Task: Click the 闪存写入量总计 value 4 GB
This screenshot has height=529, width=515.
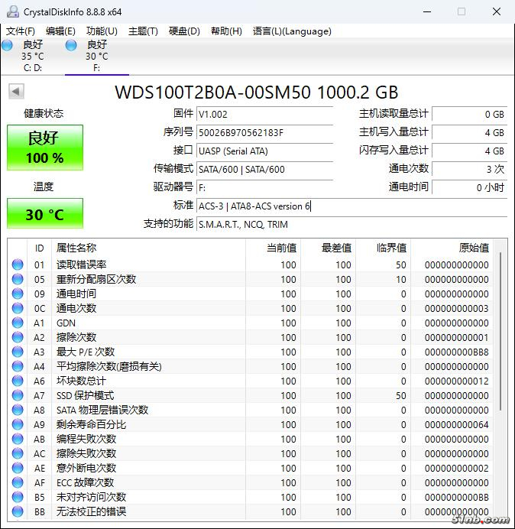Action: coord(469,151)
